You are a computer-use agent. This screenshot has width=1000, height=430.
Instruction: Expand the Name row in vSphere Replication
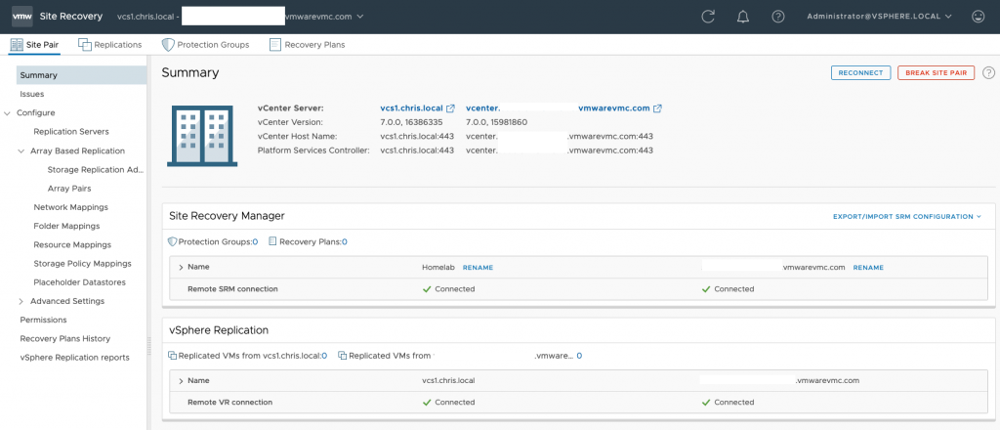click(x=181, y=381)
